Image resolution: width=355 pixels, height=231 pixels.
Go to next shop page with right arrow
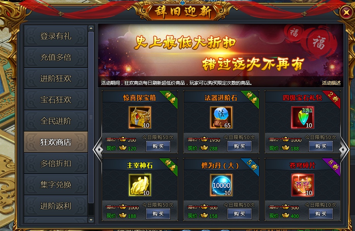[x=344, y=149]
